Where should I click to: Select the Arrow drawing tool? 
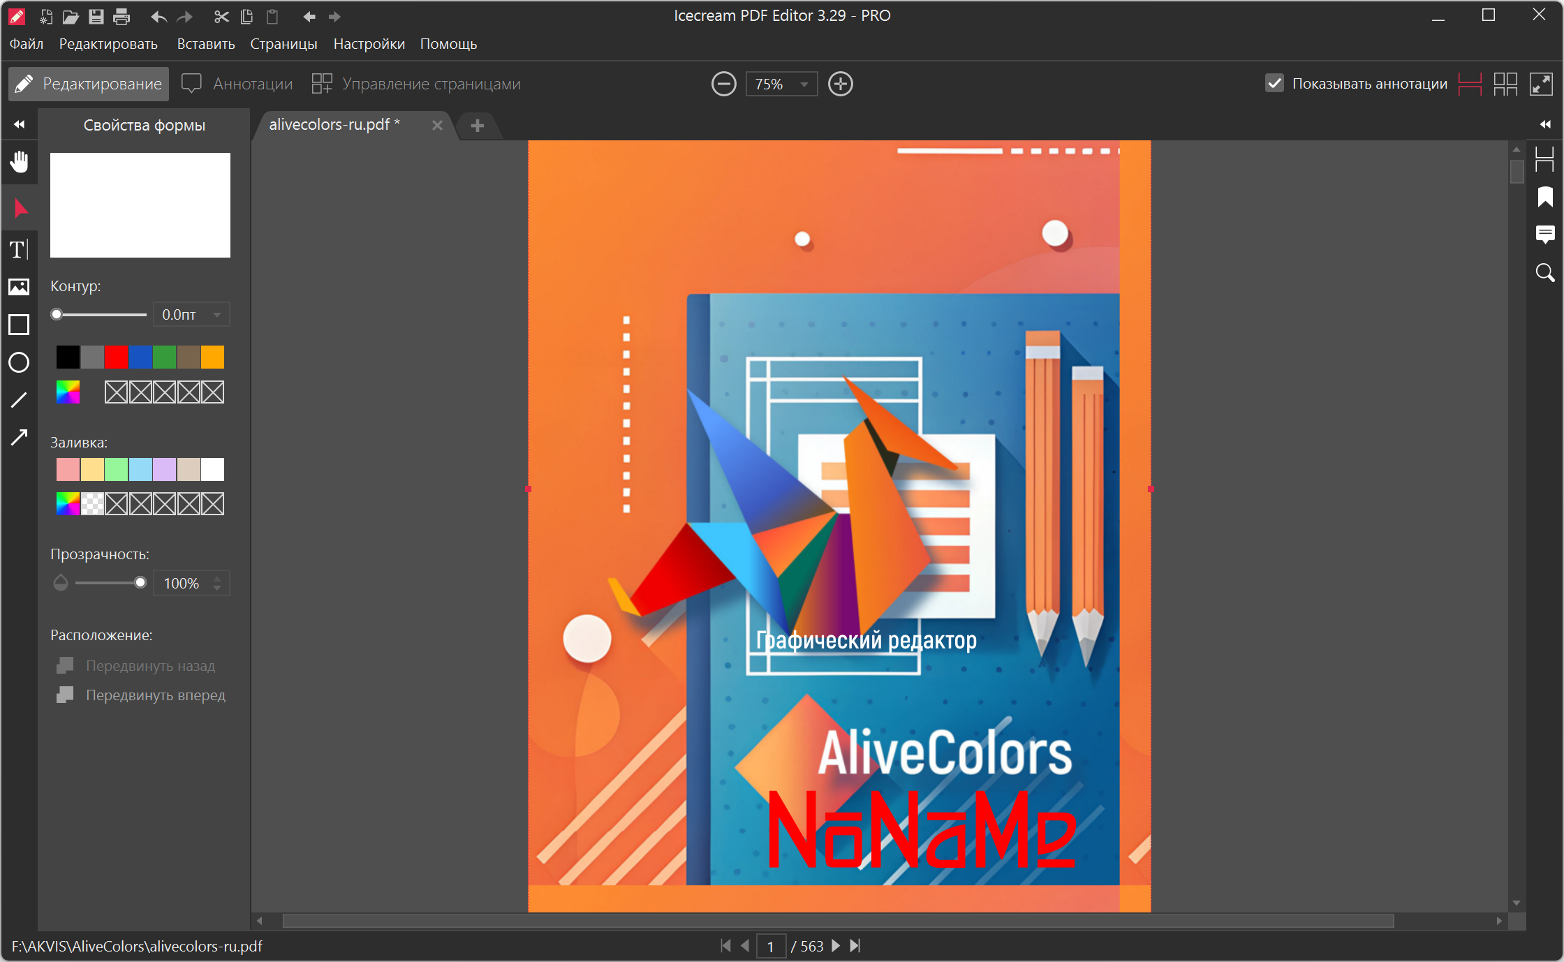(19, 438)
